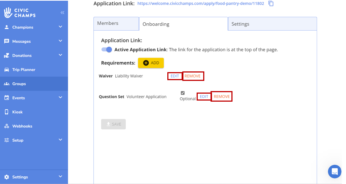Remove the Liability Waiver requirement
The image size is (346, 184).
click(193, 76)
